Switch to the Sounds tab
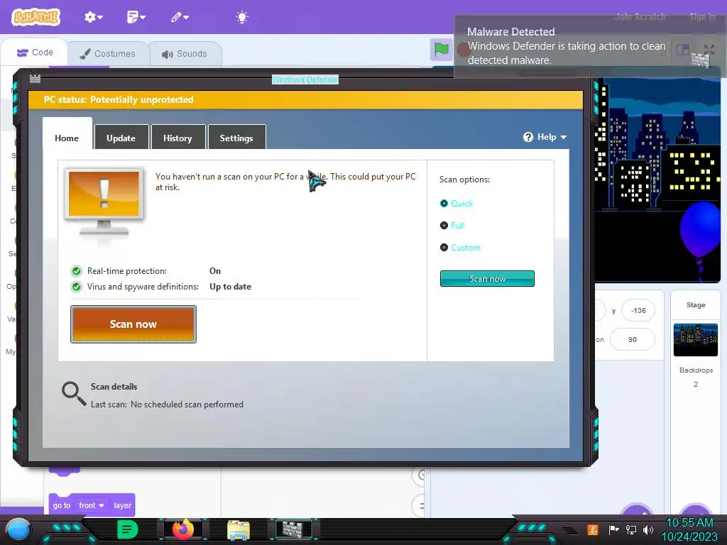The width and height of the screenshot is (727, 545). click(x=185, y=54)
